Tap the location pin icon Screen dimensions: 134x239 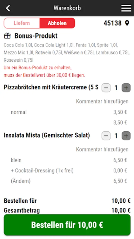(x=127, y=23)
